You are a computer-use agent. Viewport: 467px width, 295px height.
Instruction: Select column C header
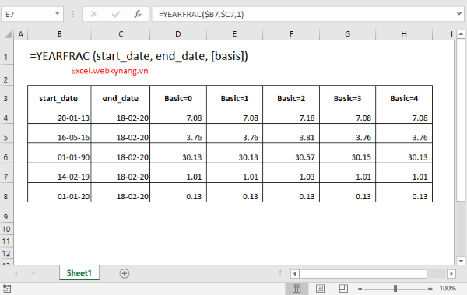pos(121,34)
